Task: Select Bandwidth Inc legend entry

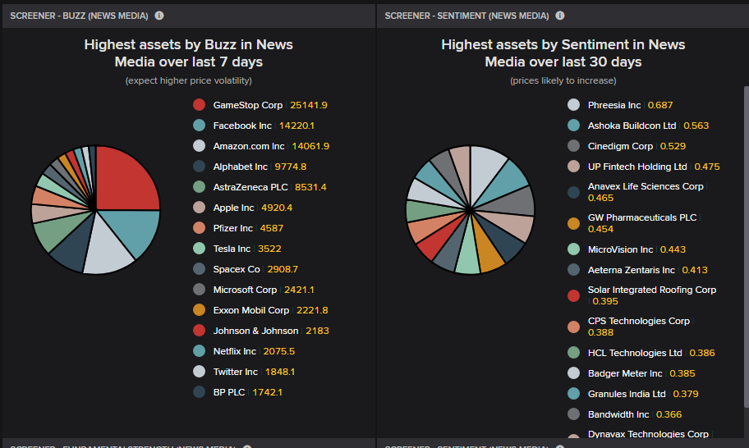Action: pyautogui.click(x=625, y=414)
